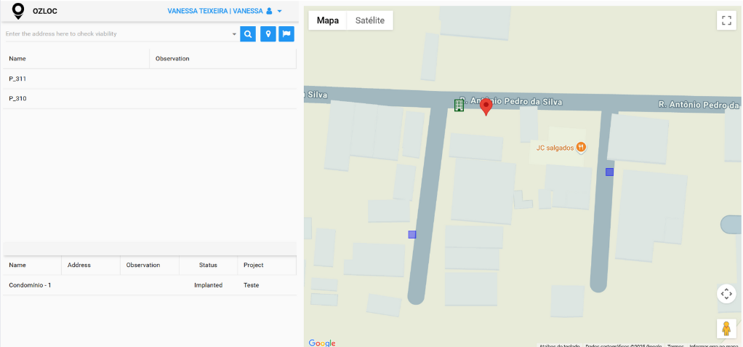Click the JC salgados restaurant marker
This screenshot has height=347, width=743.
pos(582,148)
